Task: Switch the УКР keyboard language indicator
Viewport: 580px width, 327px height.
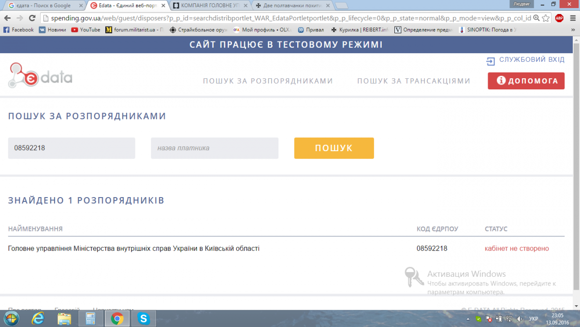Action: pos(534,319)
